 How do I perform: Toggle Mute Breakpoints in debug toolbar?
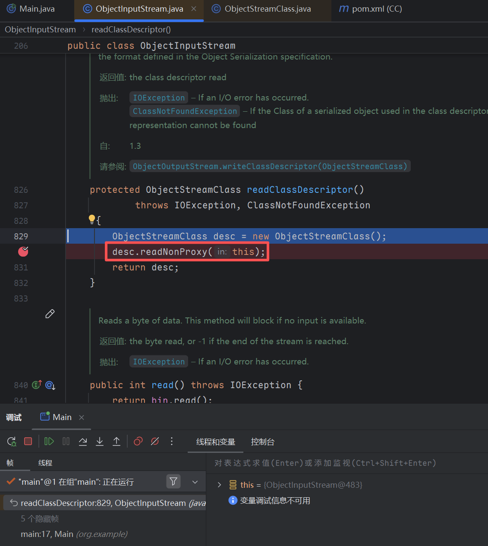(x=155, y=441)
